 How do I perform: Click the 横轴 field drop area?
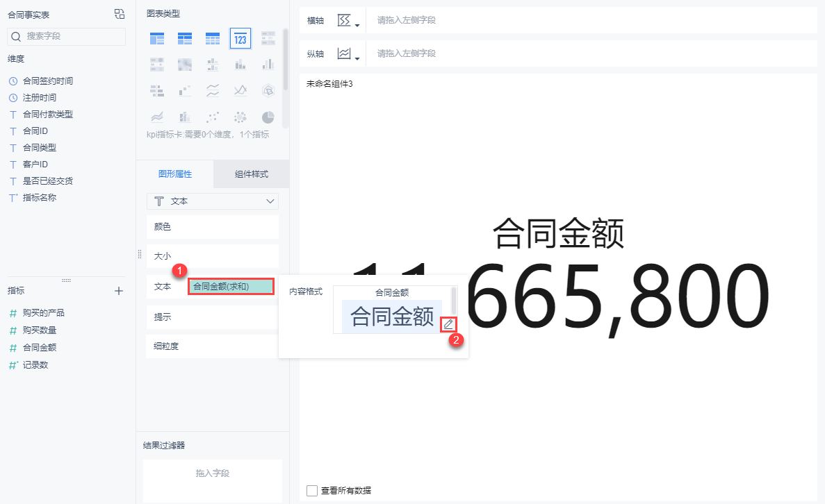tap(591, 21)
